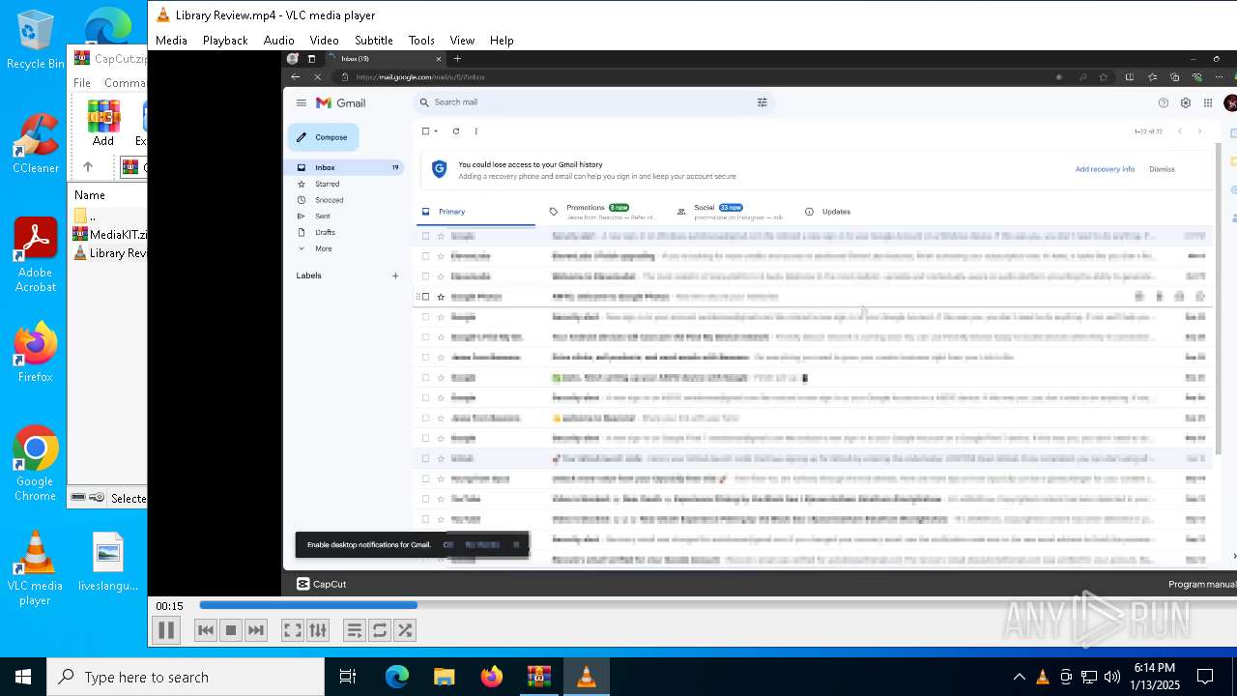The height and width of the screenshot is (696, 1237).
Task: Open Firefox from taskbar
Action: click(491, 677)
